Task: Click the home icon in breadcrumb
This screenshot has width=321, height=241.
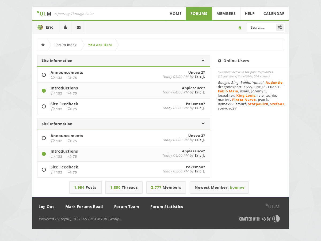Action: coord(43,45)
